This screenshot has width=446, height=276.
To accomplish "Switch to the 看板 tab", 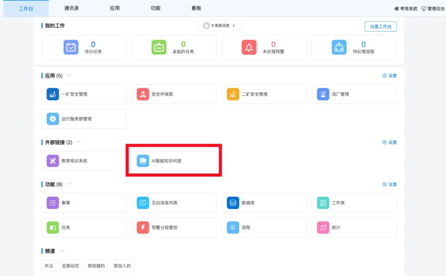I will [x=197, y=8].
